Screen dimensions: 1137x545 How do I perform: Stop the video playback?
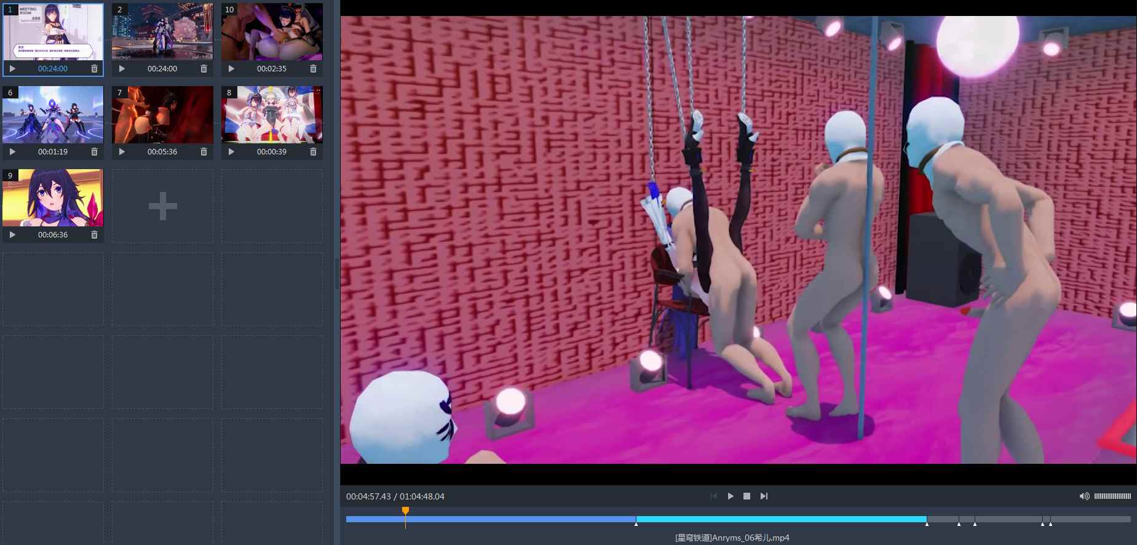point(747,496)
